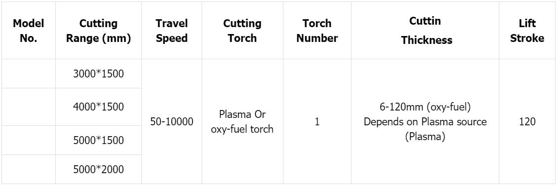Click the Plasma Or oxy-fuel torch cell

click(242, 122)
